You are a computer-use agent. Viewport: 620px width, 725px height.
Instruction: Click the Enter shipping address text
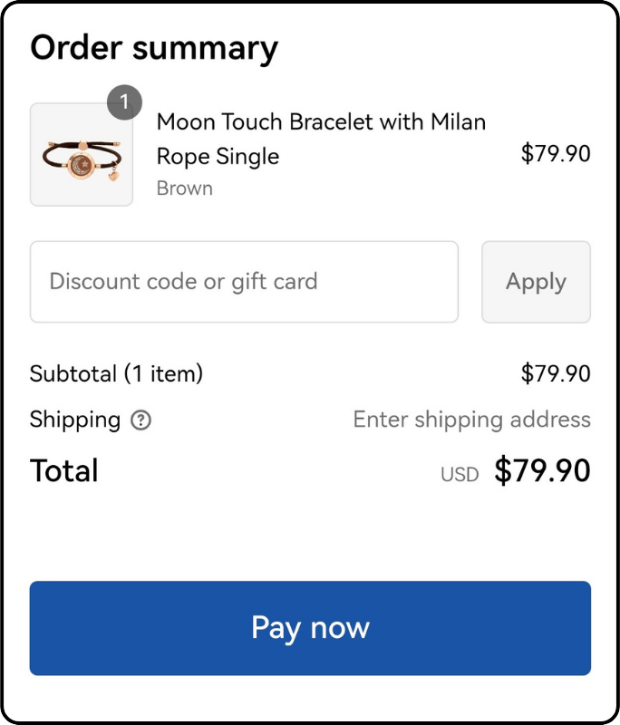click(x=472, y=420)
